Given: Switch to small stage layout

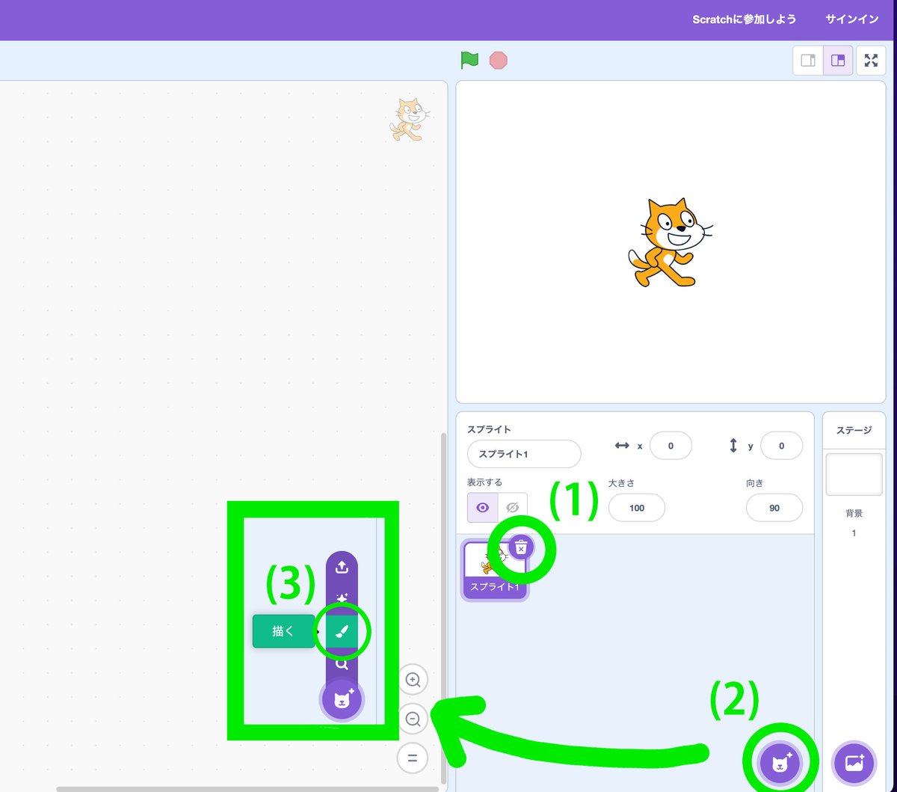Looking at the screenshot, I should [x=808, y=61].
